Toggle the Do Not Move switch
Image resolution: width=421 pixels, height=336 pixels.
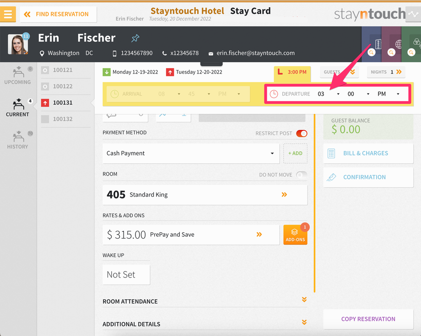point(302,175)
